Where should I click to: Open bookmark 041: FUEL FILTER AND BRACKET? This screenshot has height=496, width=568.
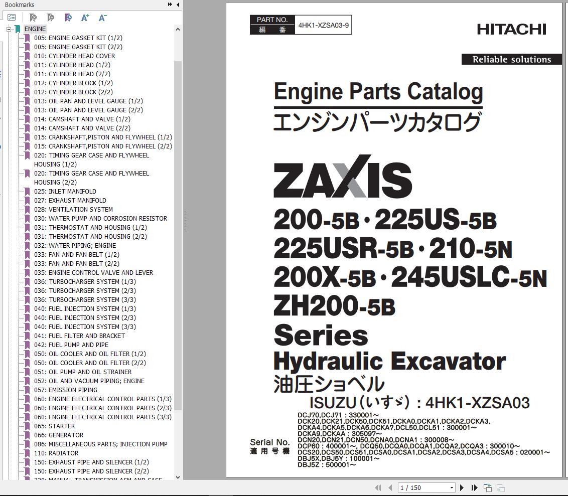[x=80, y=336]
